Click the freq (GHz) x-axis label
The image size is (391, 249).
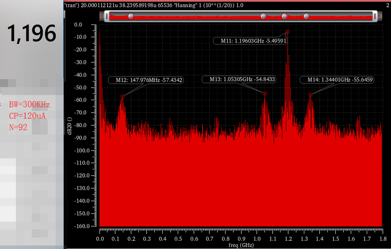click(x=241, y=245)
